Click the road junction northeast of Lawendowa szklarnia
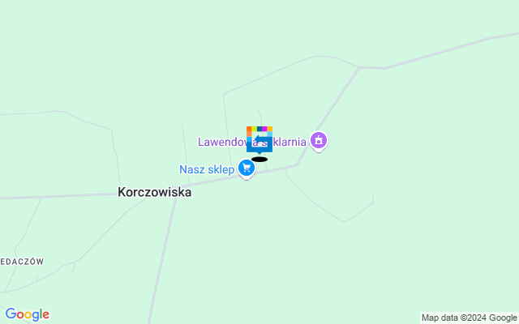This screenshot has width=519, height=324. 359,68
